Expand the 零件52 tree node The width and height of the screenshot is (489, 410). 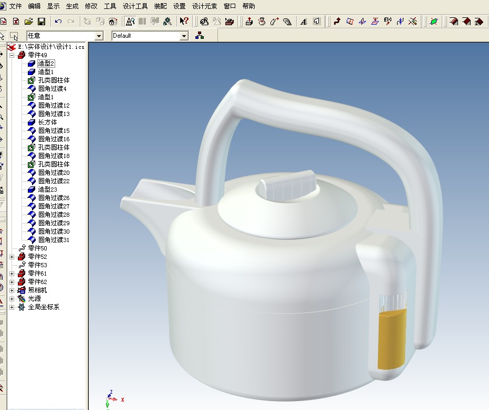pyautogui.click(x=12, y=257)
